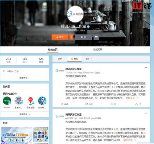This screenshot has width=154, height=144.
Task: Send a private message via 私信
Action: pos(83,37)
